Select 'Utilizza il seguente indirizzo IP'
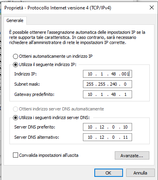Image resolution: width=158 pixels, height=180 pixels. coord(15,65)
